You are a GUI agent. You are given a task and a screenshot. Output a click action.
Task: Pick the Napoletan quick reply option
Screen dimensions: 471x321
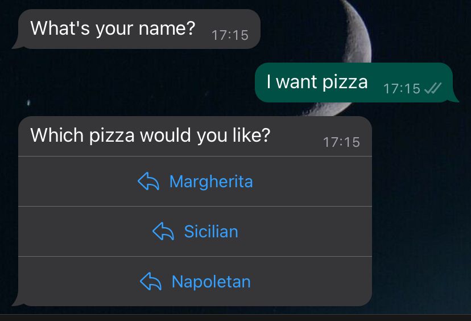[x=195, y=281]
